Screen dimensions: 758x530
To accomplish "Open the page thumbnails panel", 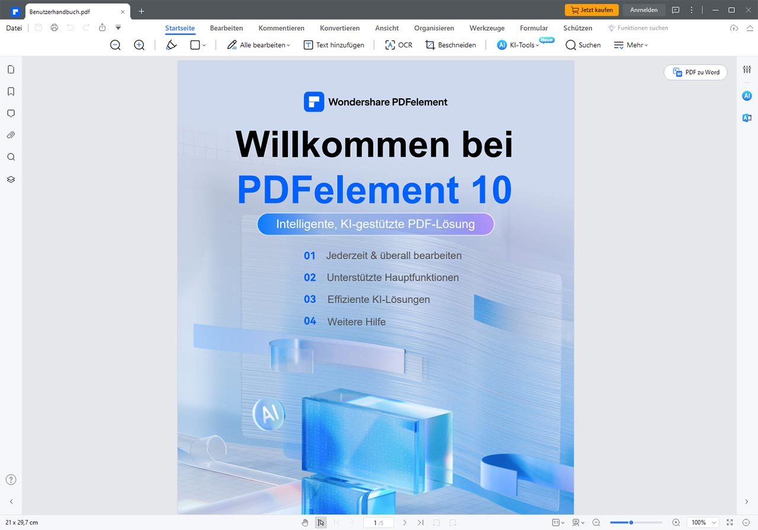I will [11, 69].
